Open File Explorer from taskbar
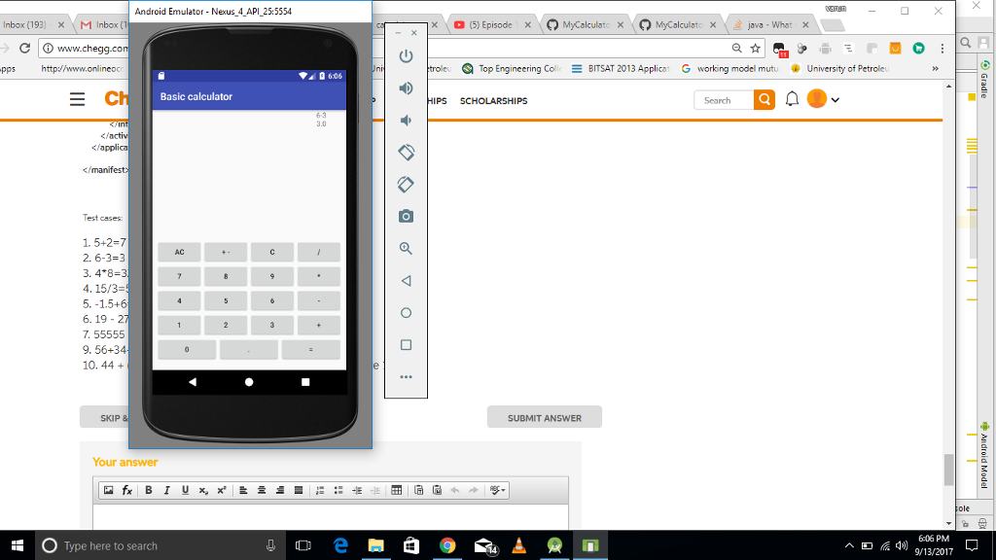Image resolution: width=996 pixels, height=560 pixels. pyautogui.click(x=376, y=545)
